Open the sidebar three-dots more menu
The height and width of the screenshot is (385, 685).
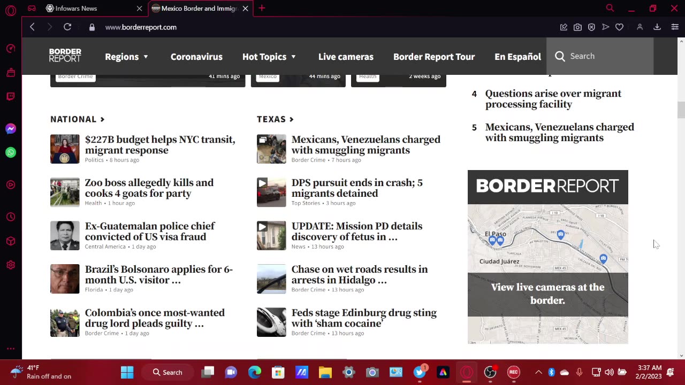pos(11,349)
